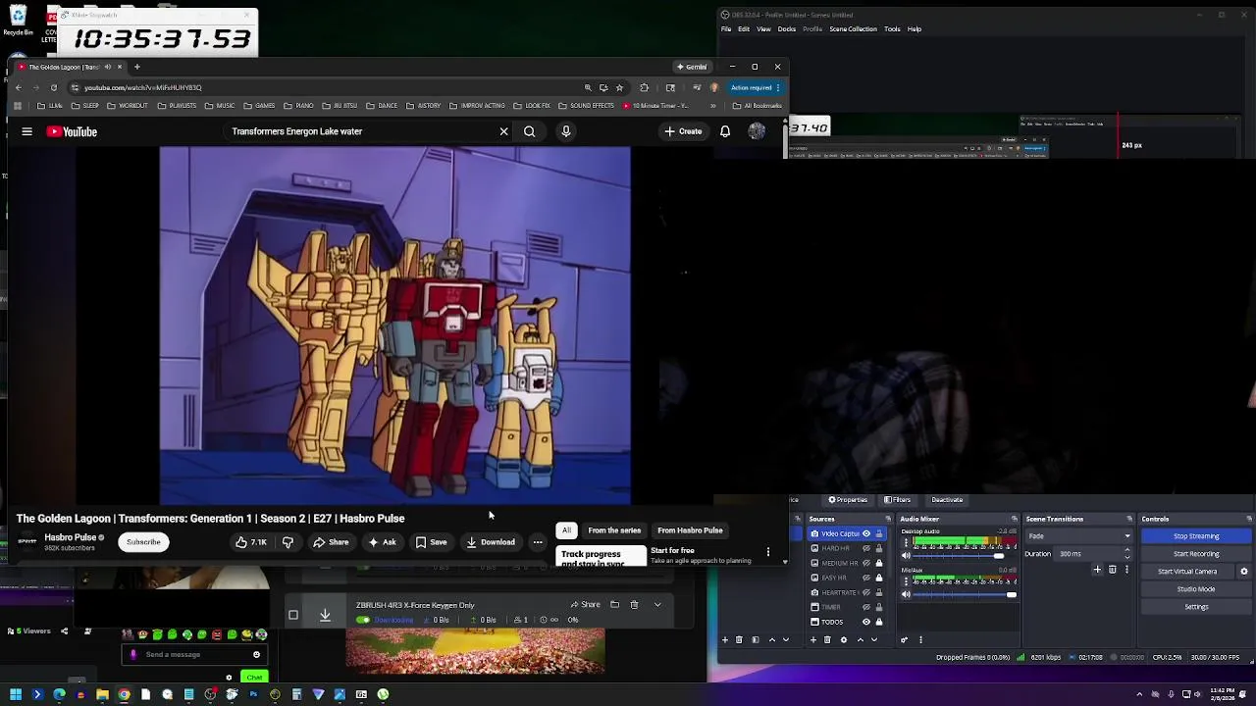Open the ZBRUSH torrent folder icon
This screenshot has height=706, width=1256.
(x=614, y=604)
